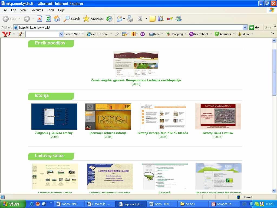Click the Yahoo toolbar search input box
Image resolution: width=277 pixels, height=208 pixels.
coord(42,34)
